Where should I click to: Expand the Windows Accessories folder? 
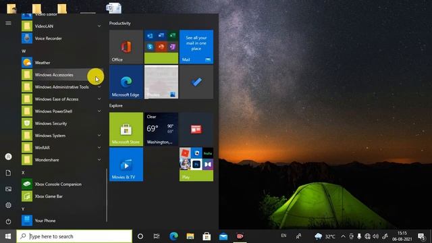pos(62,75)
